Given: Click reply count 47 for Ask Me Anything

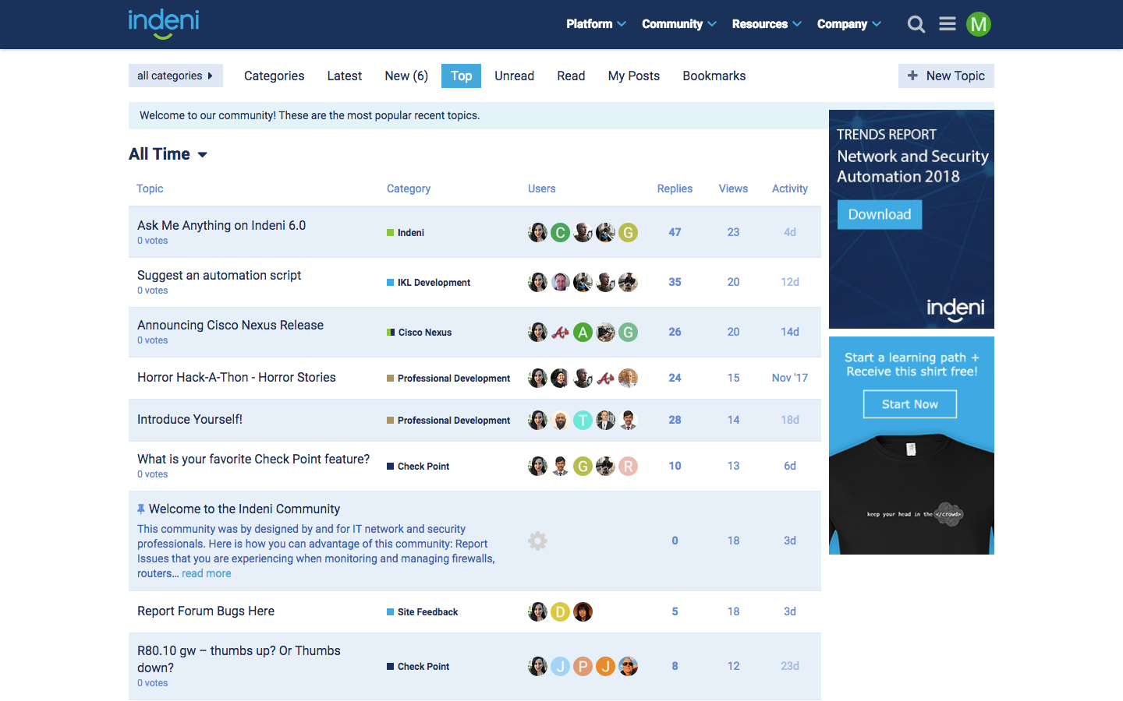Looking at the screenshot, I should 675,232.
